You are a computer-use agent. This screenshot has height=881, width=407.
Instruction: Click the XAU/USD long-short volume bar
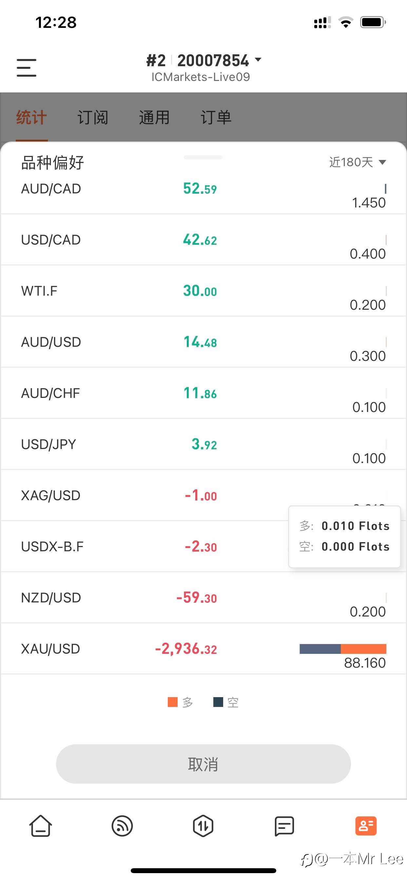[343, 649]
